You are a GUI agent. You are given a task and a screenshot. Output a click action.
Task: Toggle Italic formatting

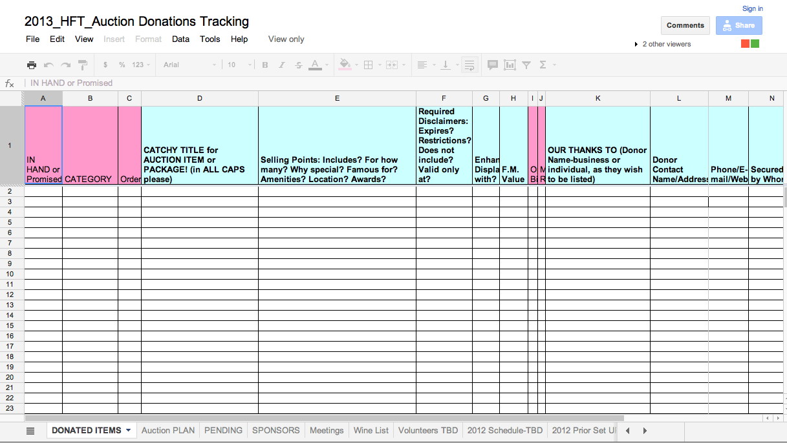click(x=282, y=65)
